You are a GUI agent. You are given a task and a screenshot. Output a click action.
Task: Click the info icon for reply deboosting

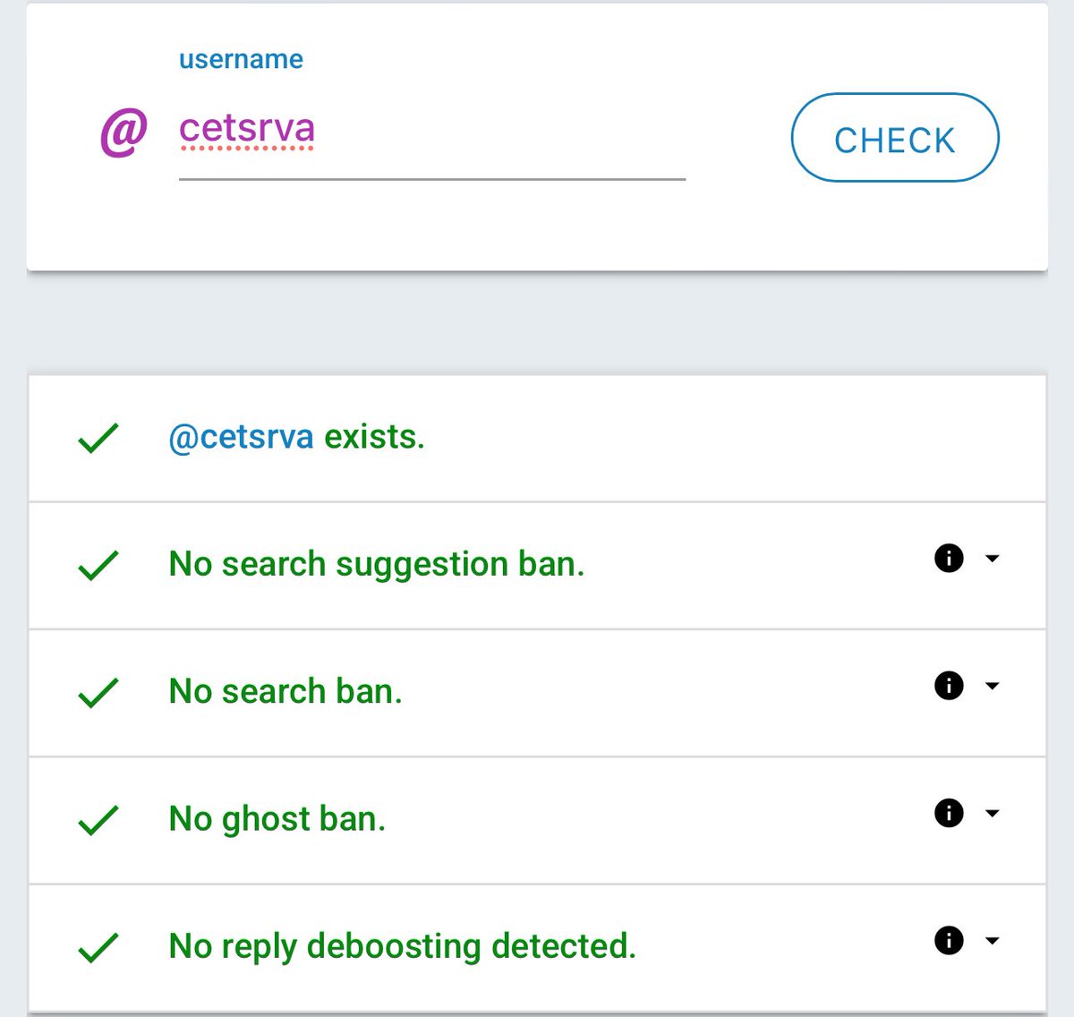pos(949,940)
